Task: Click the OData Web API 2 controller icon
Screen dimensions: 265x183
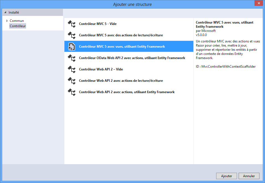Action: (x=72, y=58)
